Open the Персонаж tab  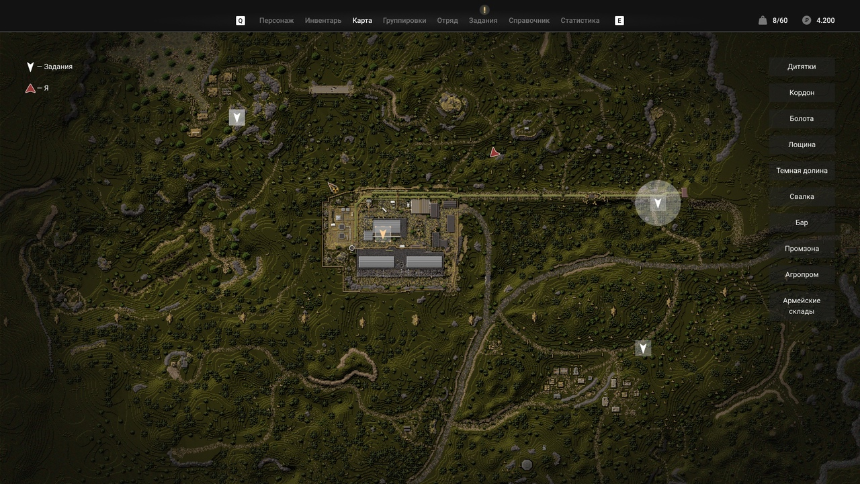point(277,20)
